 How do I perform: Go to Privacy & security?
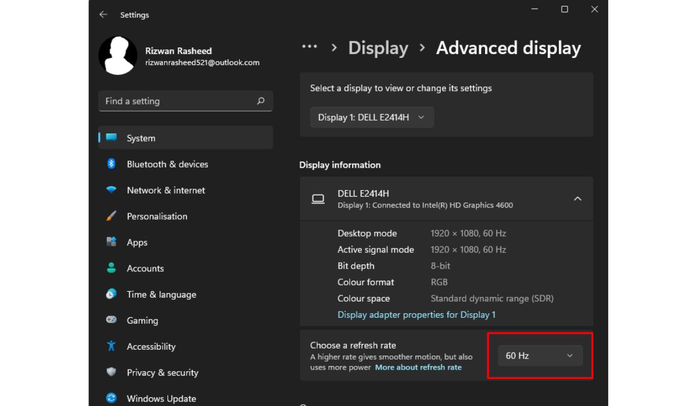click(186, 372)
